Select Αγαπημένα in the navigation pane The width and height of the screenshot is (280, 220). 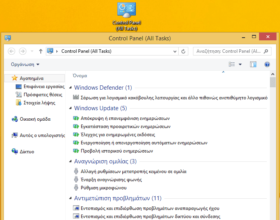tap(35, 78)
